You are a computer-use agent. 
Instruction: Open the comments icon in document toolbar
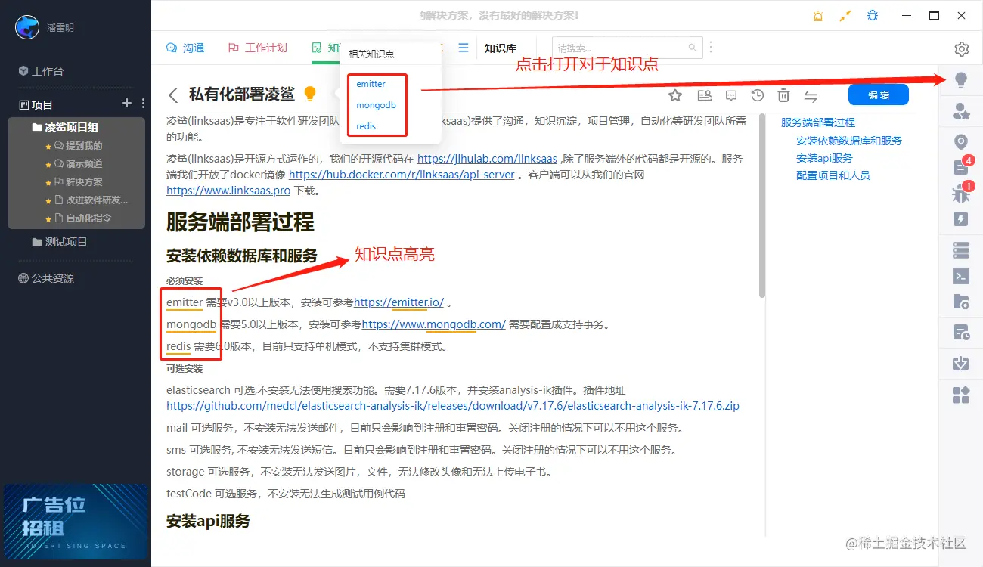[731, 95]
